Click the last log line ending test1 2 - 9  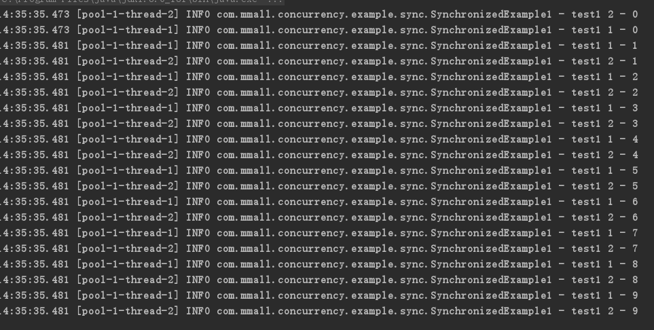[x=319, y=311]
